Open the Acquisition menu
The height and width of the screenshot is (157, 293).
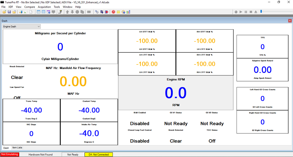(44, 7)
